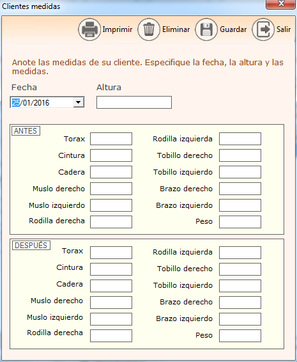Click the Torax field under DESPUÉS
This screenshot has height=362, width=297.
click(111, 253)
